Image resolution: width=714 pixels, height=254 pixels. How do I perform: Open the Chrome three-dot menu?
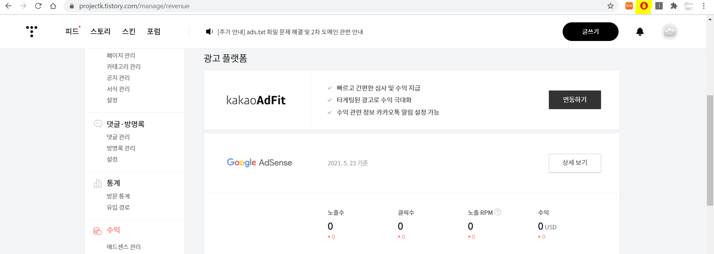point(704,6)
